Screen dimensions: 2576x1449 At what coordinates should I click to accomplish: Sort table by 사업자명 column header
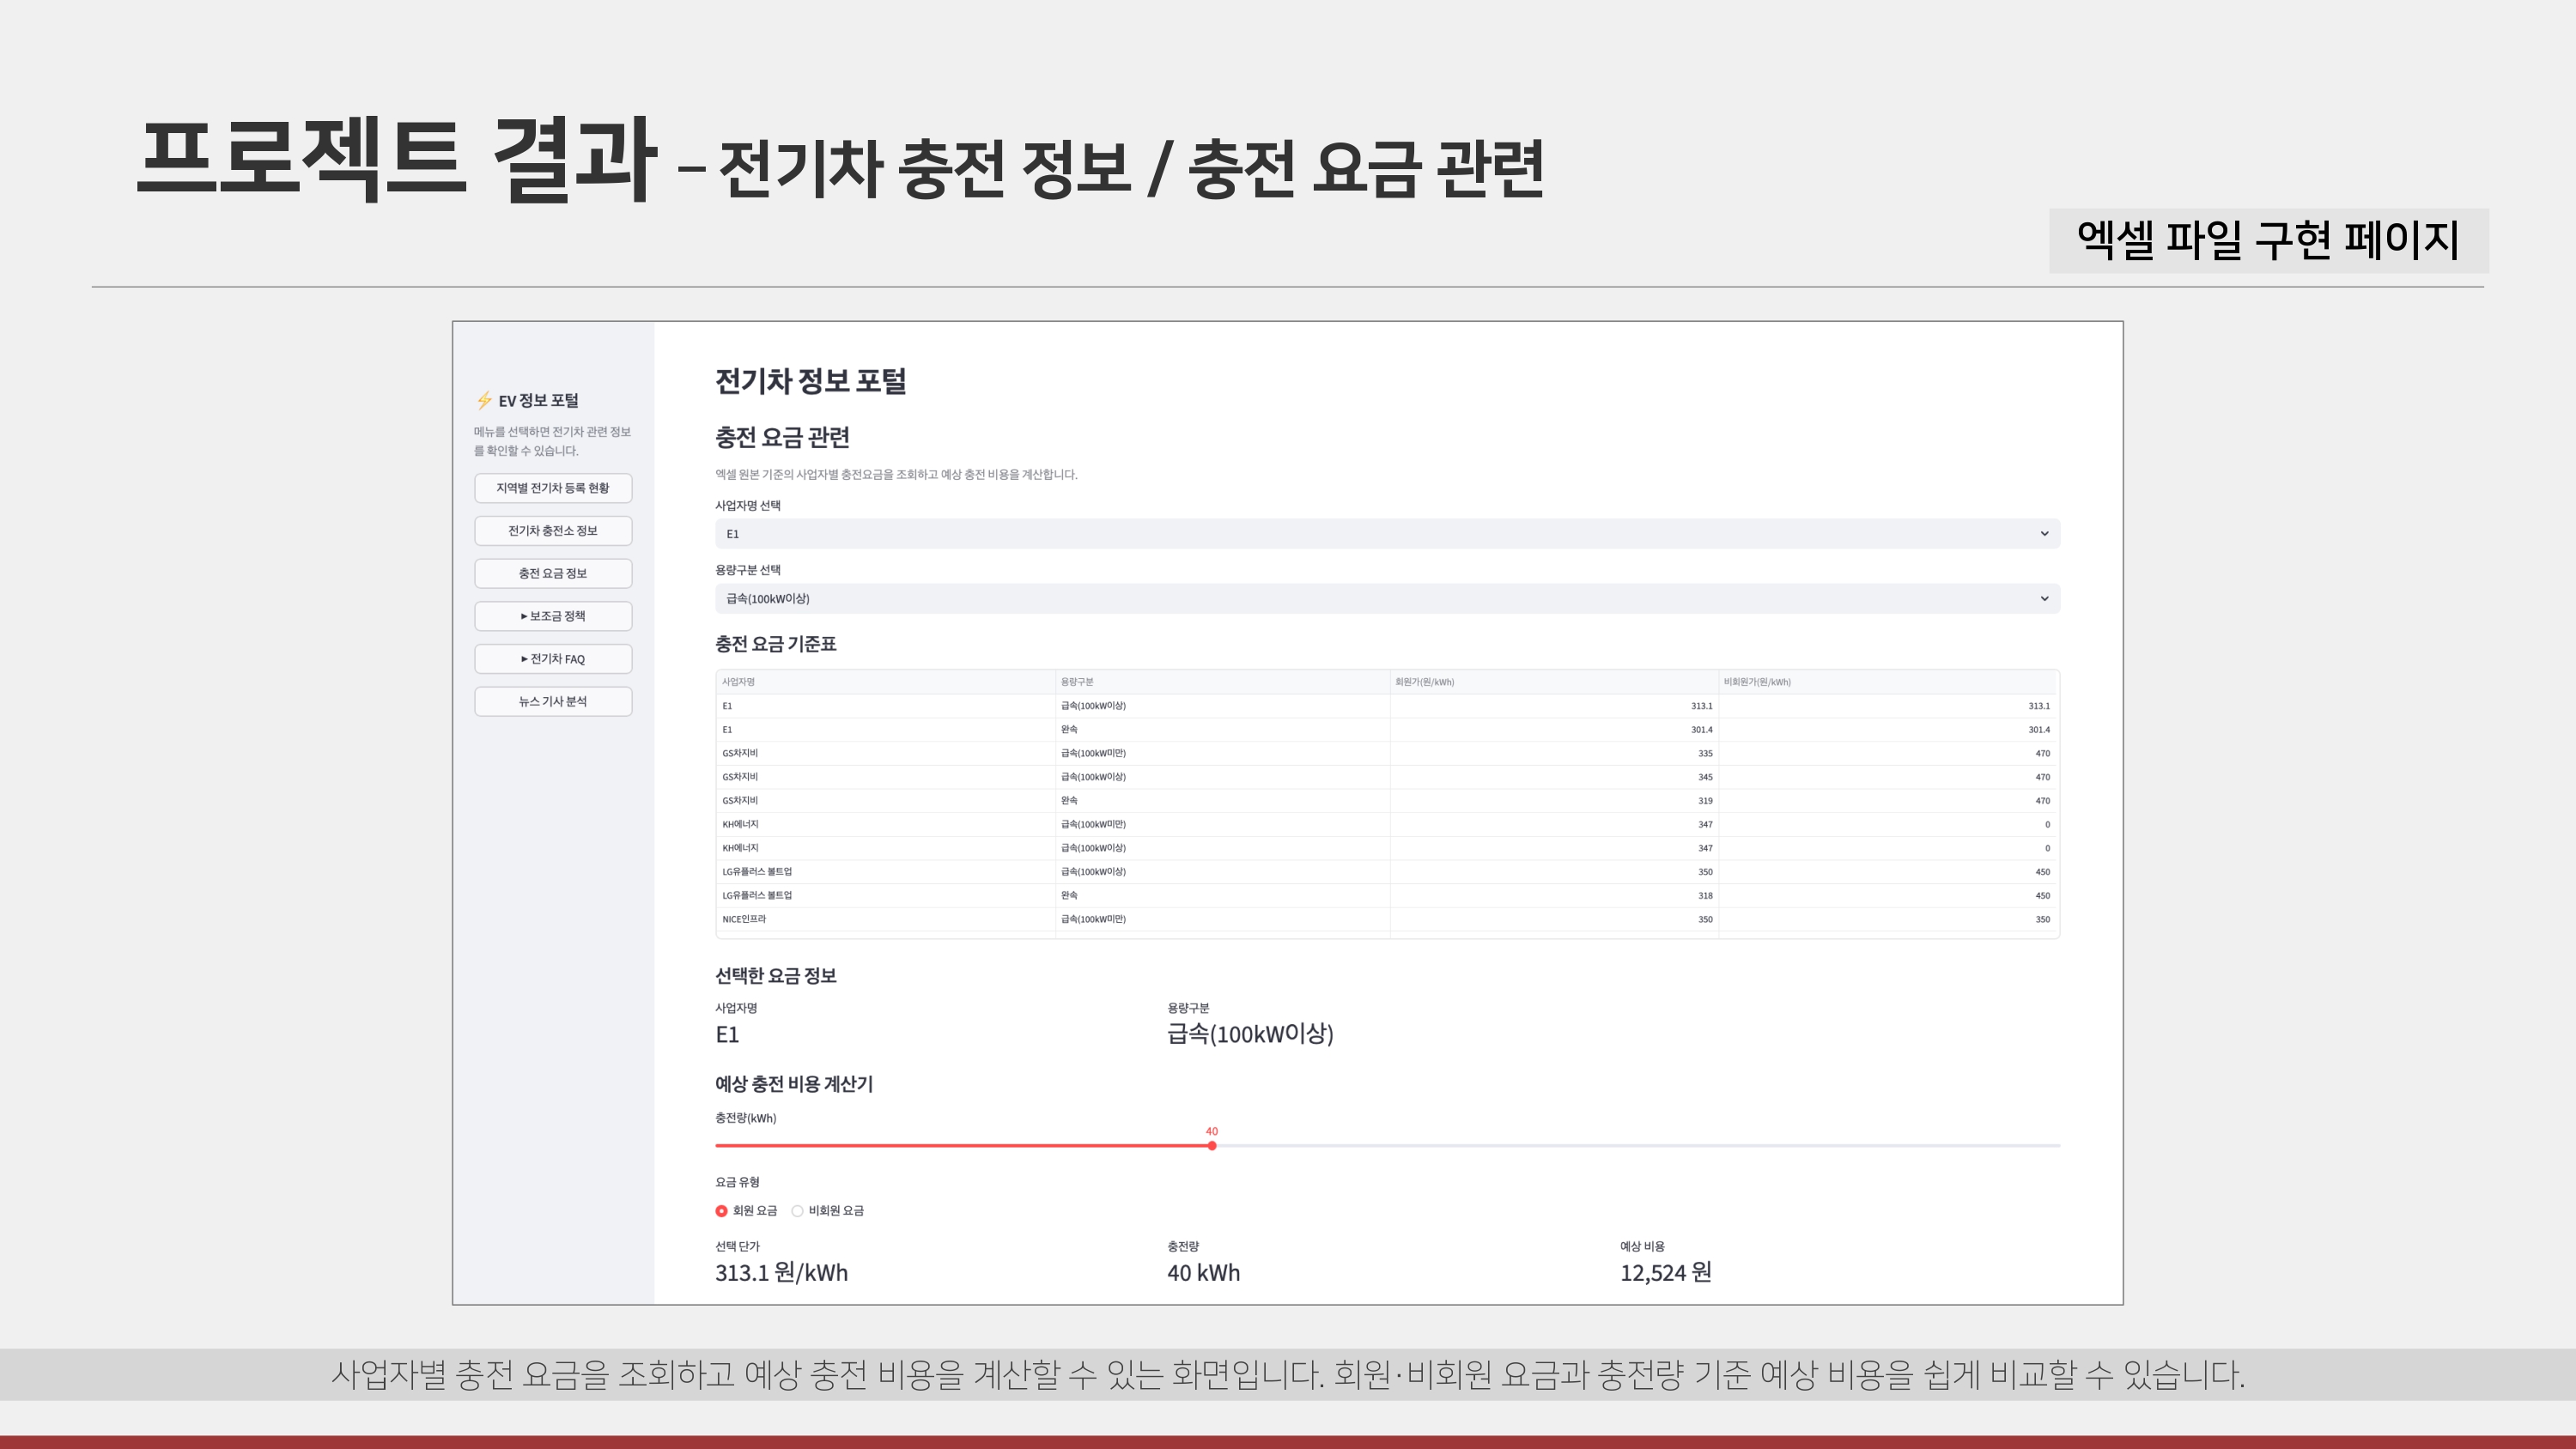[738, 682]
